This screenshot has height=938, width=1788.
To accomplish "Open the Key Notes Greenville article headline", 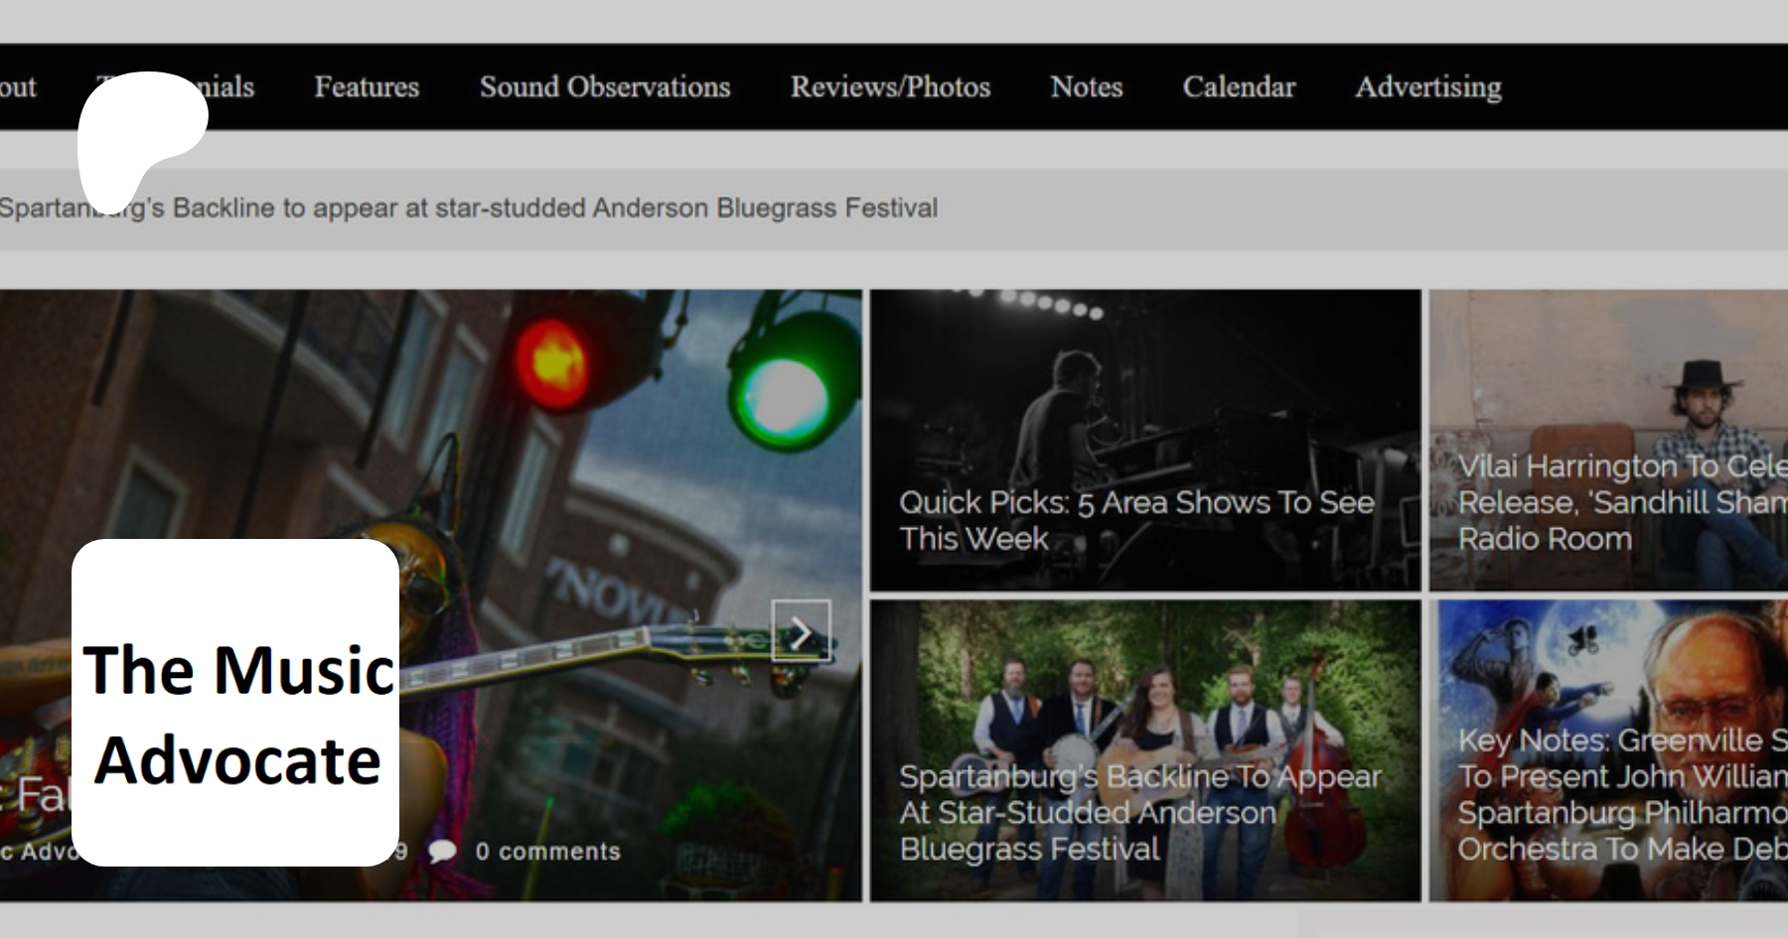I will coord(1621,794).
